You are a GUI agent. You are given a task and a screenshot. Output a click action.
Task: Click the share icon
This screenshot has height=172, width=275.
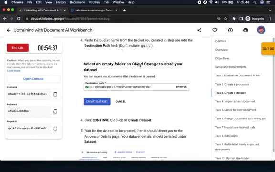pyautogui.click(x=200, y=30)
